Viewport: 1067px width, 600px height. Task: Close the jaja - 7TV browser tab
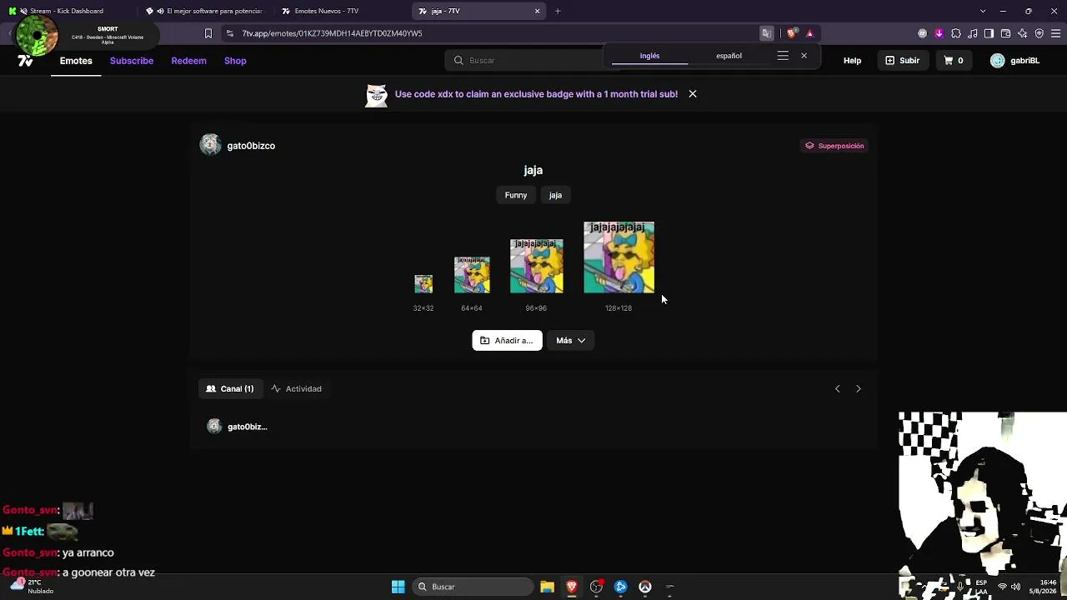coord(538,11)
